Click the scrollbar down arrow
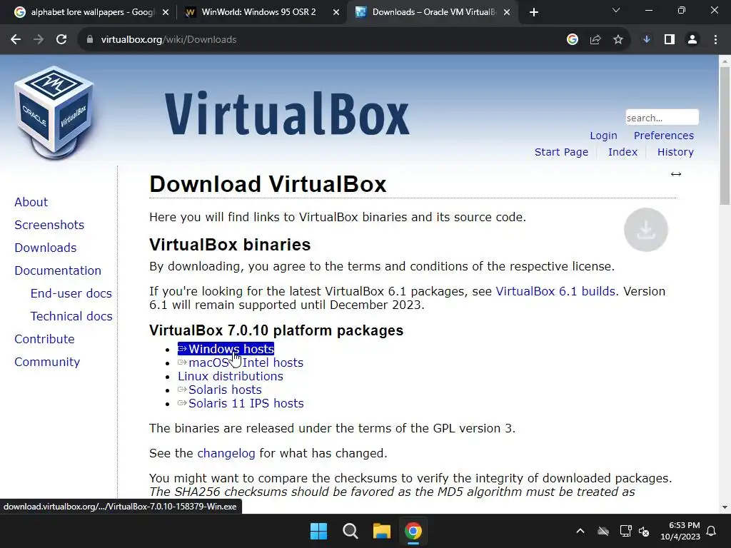The height and width of the screenshot is (548, 731). [x=725, y=507]
